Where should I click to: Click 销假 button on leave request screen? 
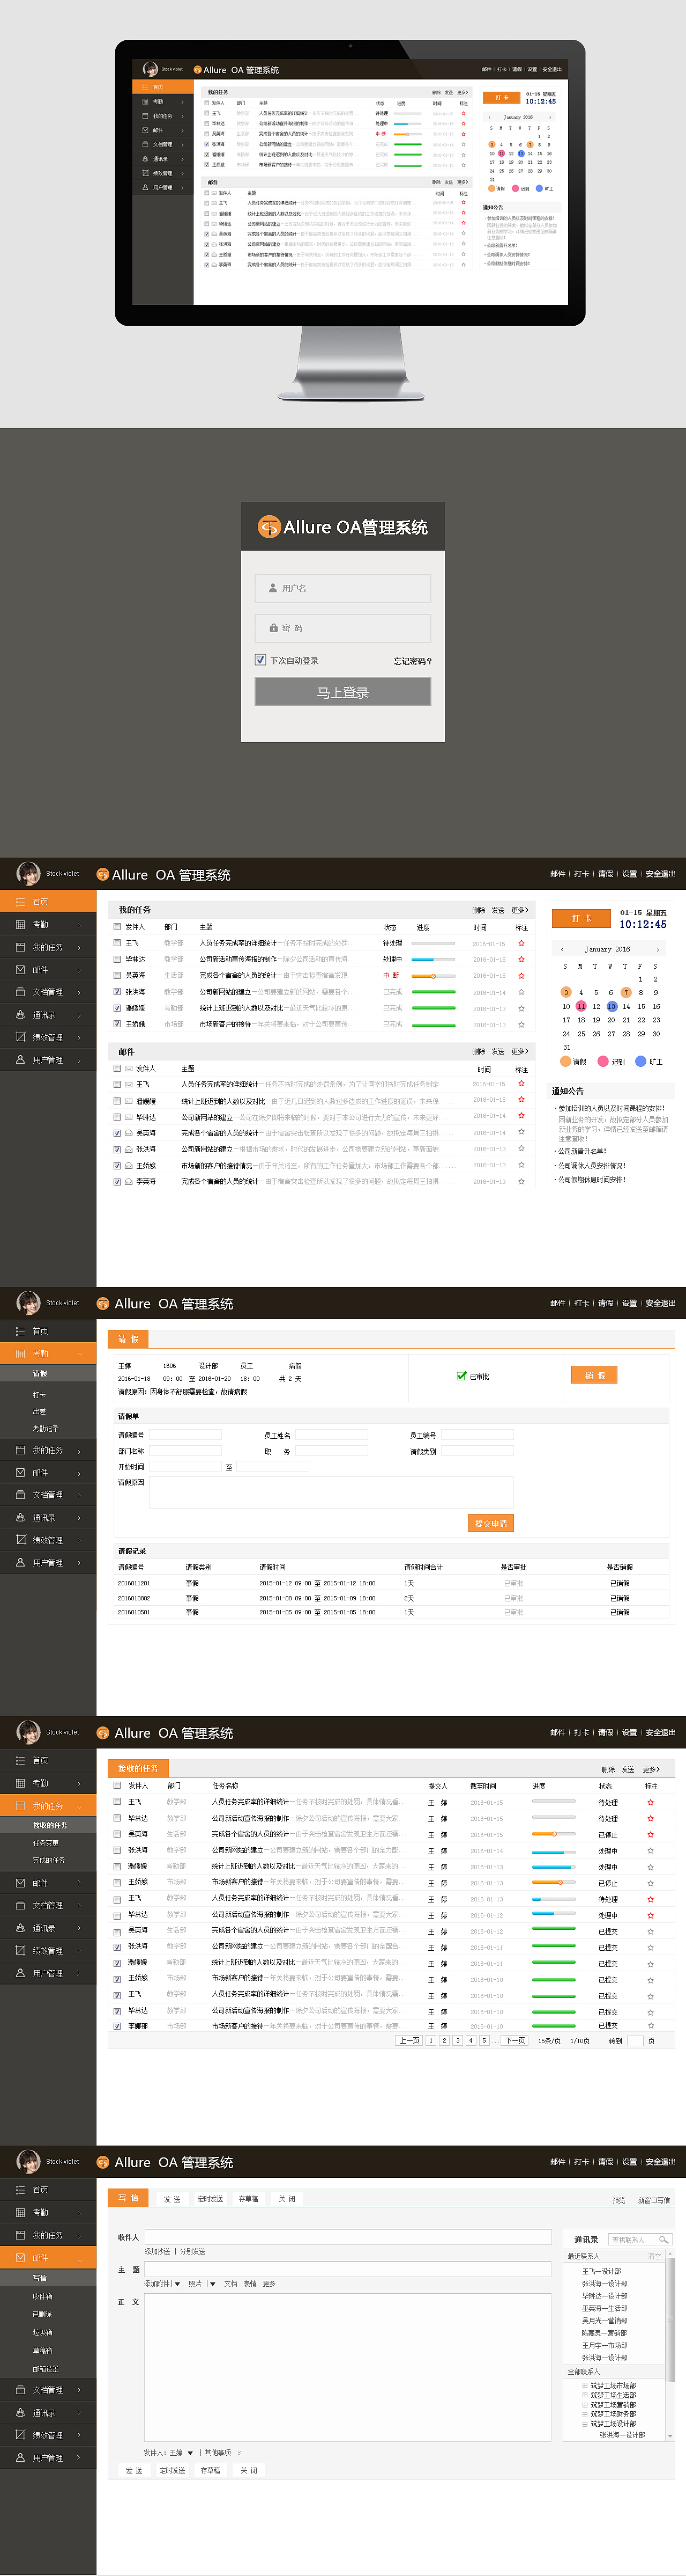pyautogui.click(x=594, y=1375)
